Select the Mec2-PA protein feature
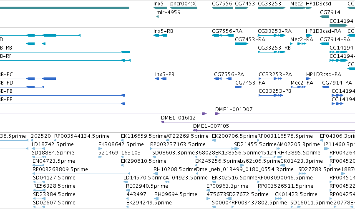The height and width of the screenshot is (209, 355). [298, 87]
